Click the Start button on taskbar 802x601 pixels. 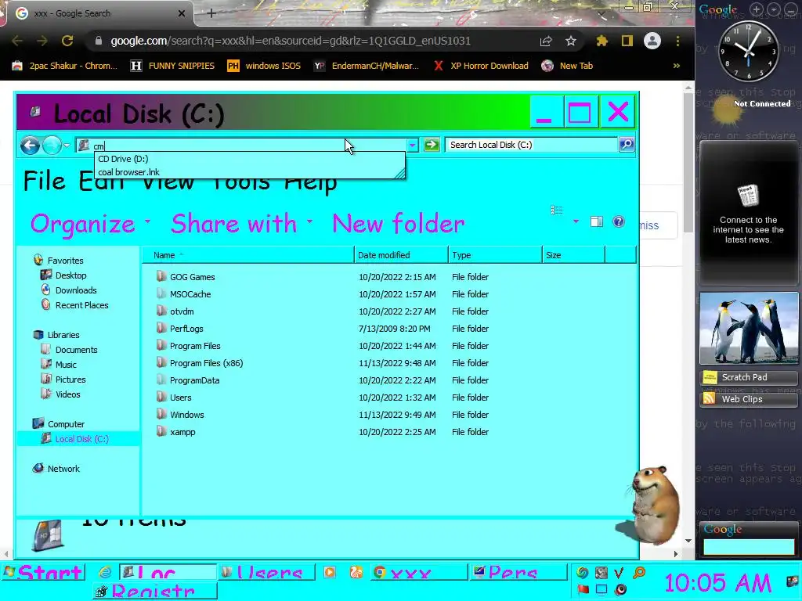[x=43, y=572]
